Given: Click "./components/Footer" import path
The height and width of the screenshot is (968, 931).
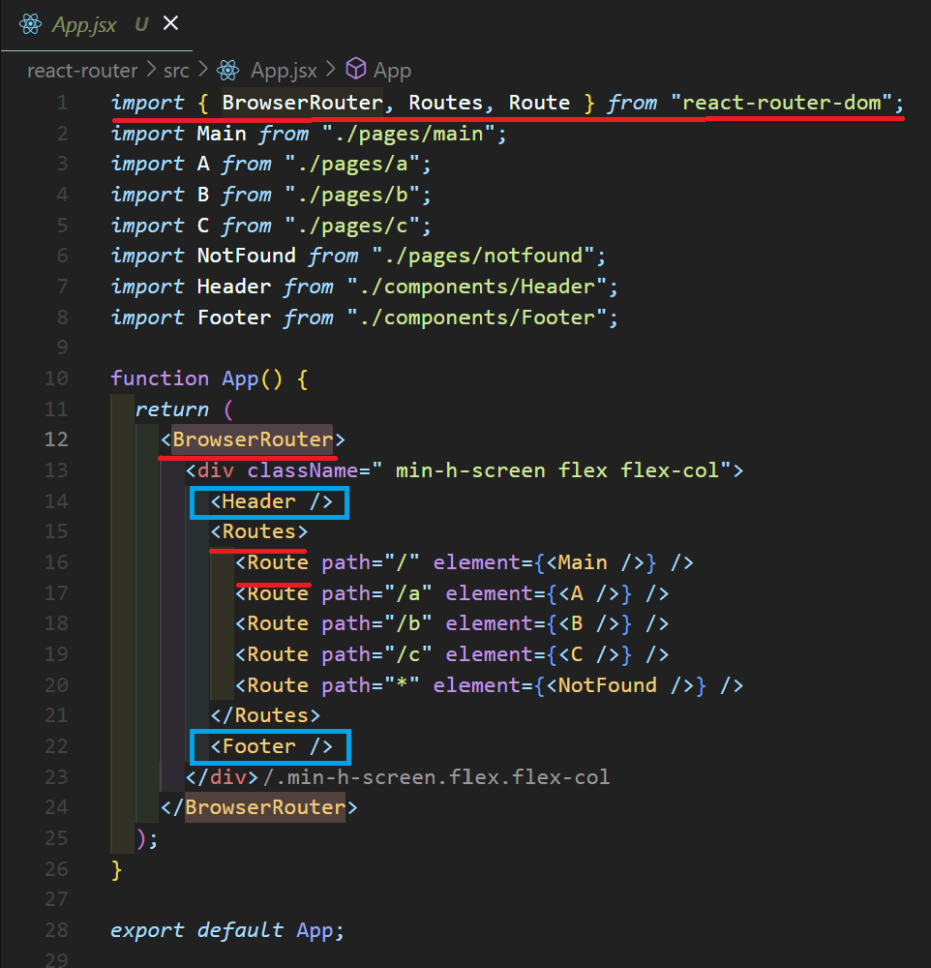Looking at the screenshot, I should [x=476, y=318].
